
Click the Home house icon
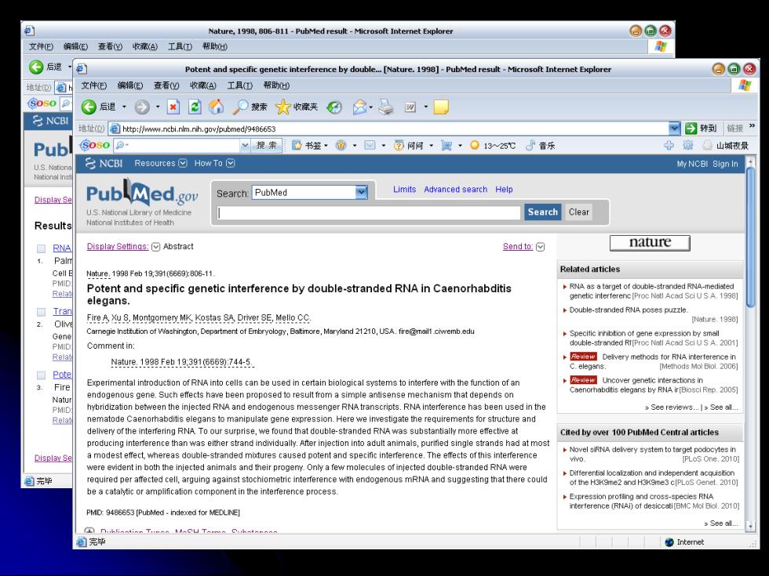(217, 107)
